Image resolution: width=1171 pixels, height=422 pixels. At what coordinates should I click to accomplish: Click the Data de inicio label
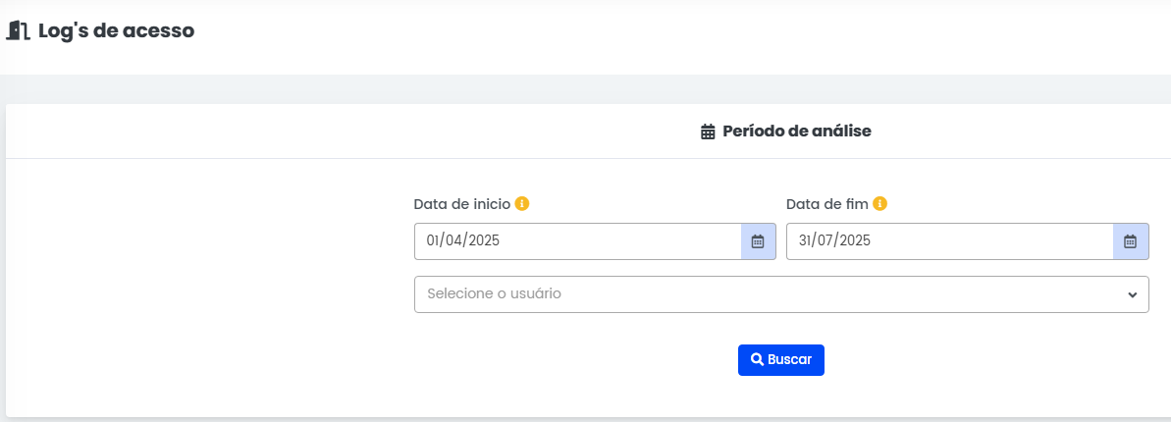(x=461, y=204)
